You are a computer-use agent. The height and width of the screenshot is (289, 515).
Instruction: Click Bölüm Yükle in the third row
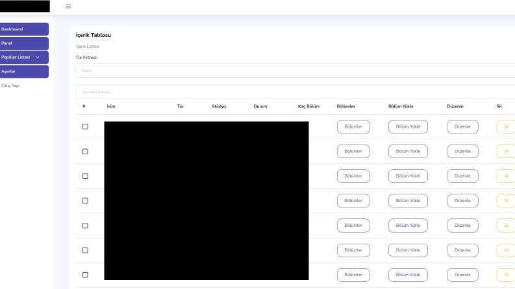coord(408,176)
